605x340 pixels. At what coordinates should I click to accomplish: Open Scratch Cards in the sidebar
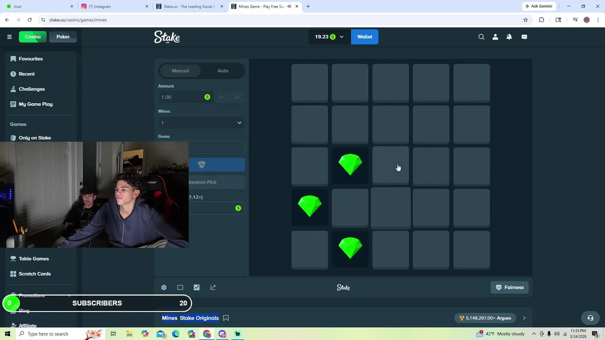[x=35, y=274]
